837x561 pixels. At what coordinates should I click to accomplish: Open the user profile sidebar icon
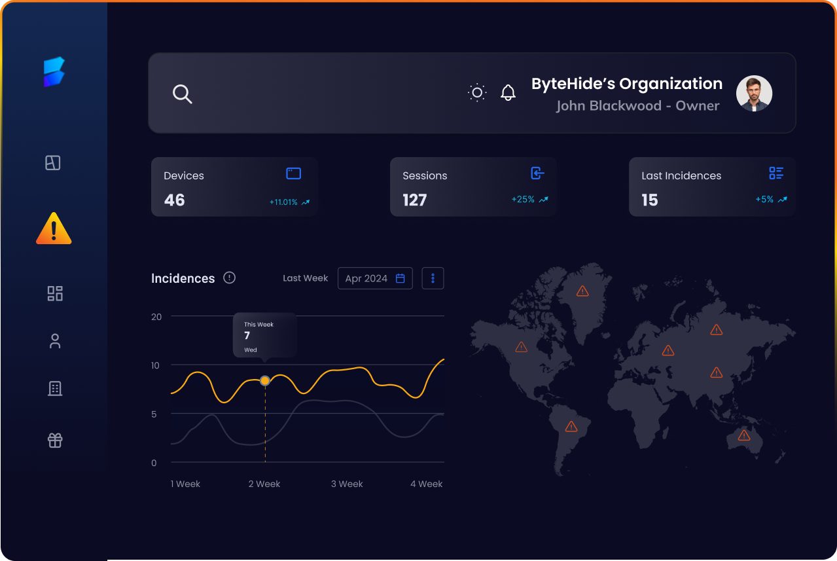click(x=55, y=341)
